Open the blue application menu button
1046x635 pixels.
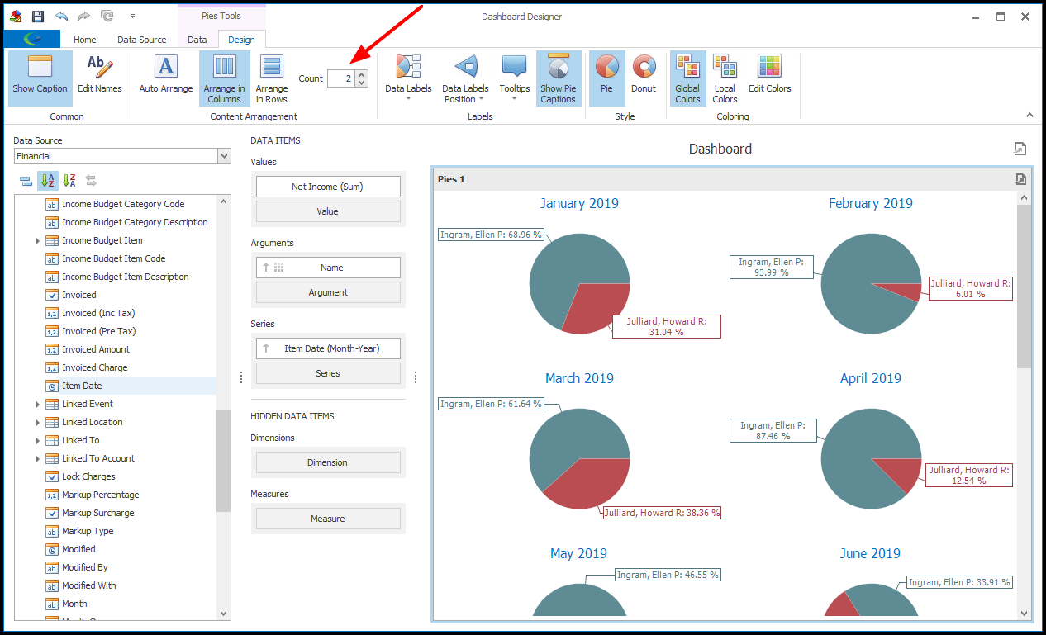pyautogui.click(x=32, y=39)
